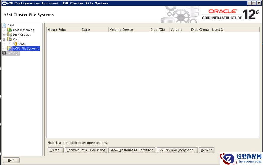Sort by Used % column header
This screenshot has height=165, width=263.
coord(235,30)
